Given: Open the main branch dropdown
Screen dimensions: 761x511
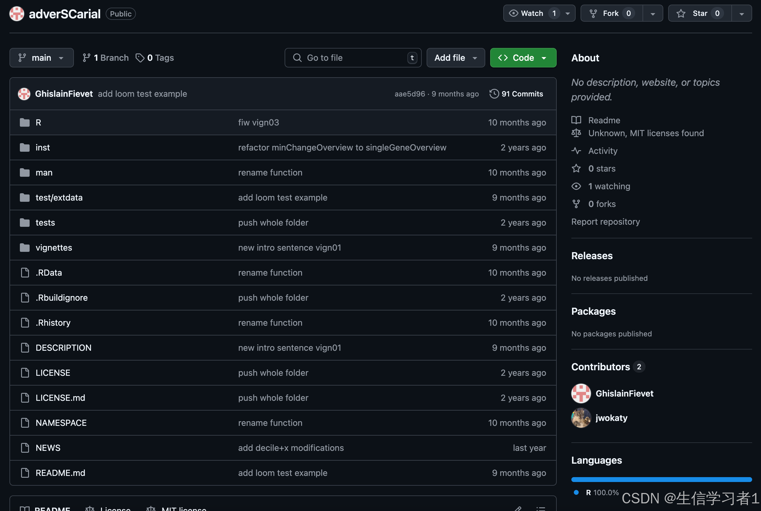Looking at the screenshot, I should click(42, 58).
